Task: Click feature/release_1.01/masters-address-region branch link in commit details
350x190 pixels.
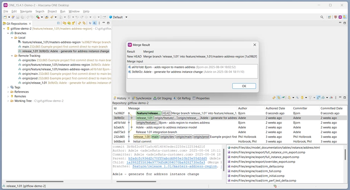Action: point(175,166)
